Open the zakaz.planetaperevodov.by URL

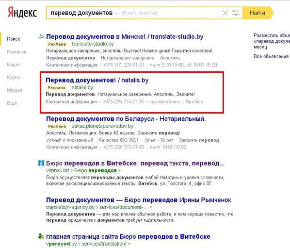[x=103, y=126]
